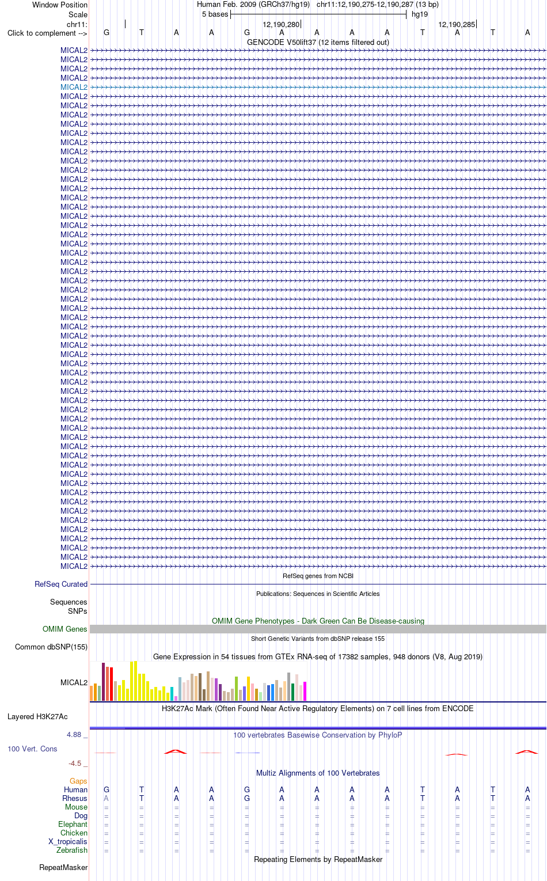Click 'Human Feb. 2009 (GRCh37/hg19)' assembly text

pyautogui.click(x=253, y=5)
